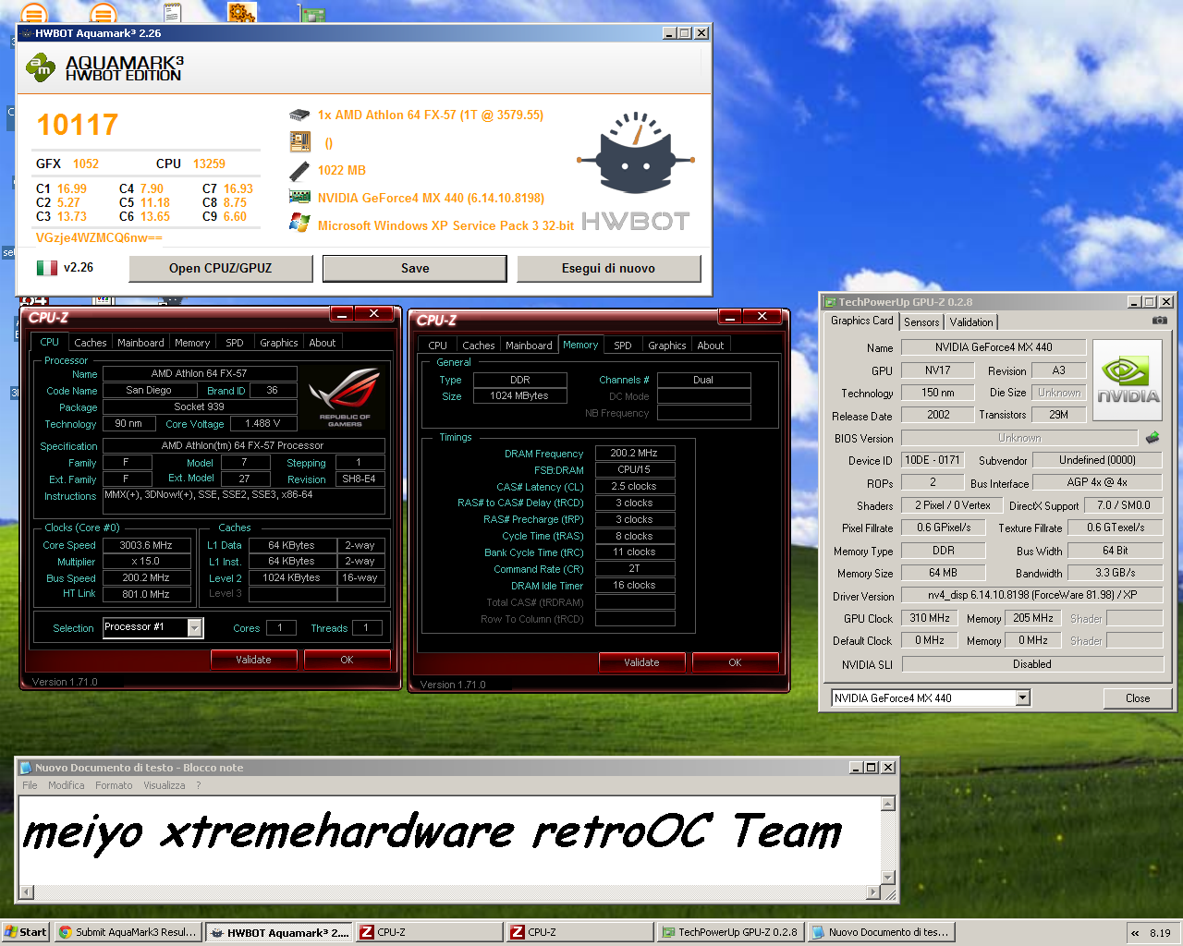1183x946 pixels.
Task: Switch to Nuovo Documento di testo taskbar button
Action: pos(881,932)
